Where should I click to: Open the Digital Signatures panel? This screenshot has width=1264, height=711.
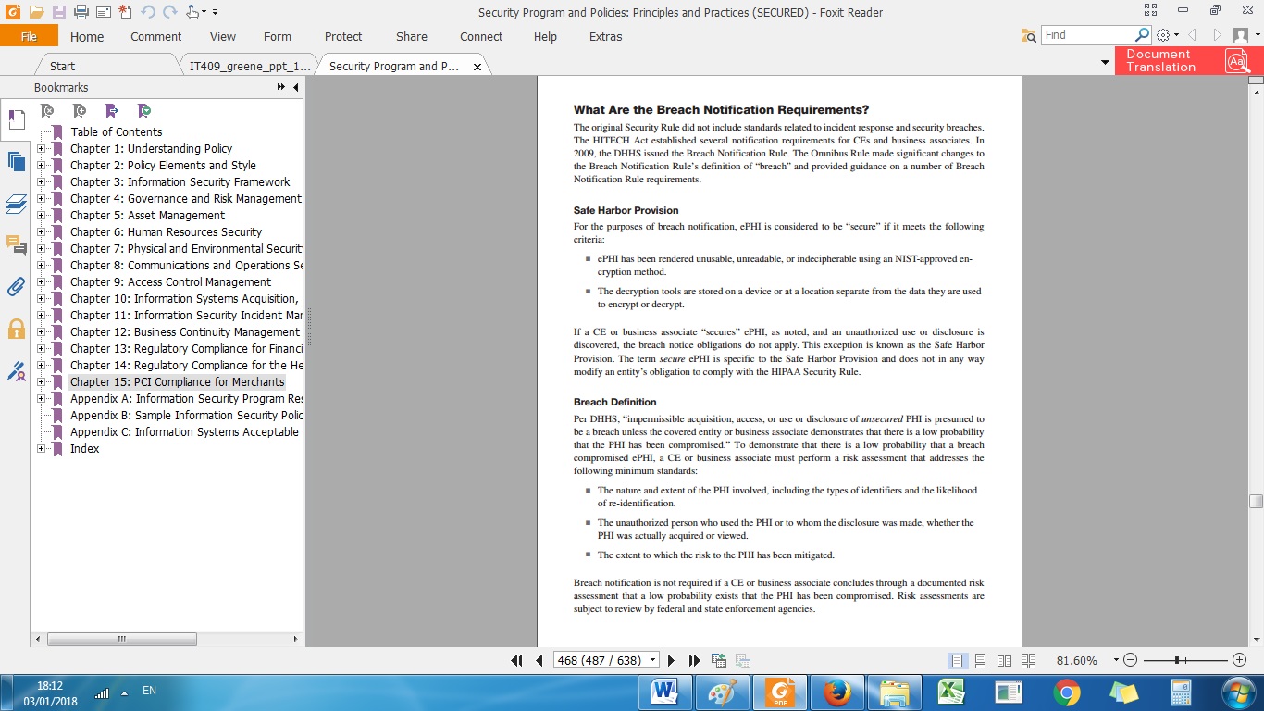coord(16,371)
